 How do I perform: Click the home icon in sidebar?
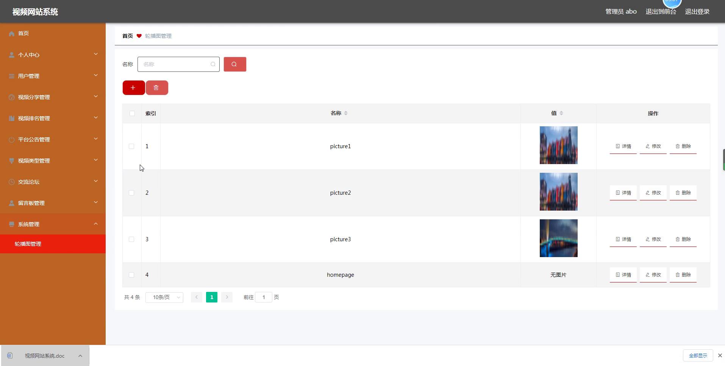pos(12,34)
